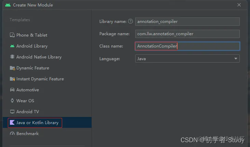This screenshot has height=147, width=250.
Task: Focus the Package name input field
Action: click(187, 34)
